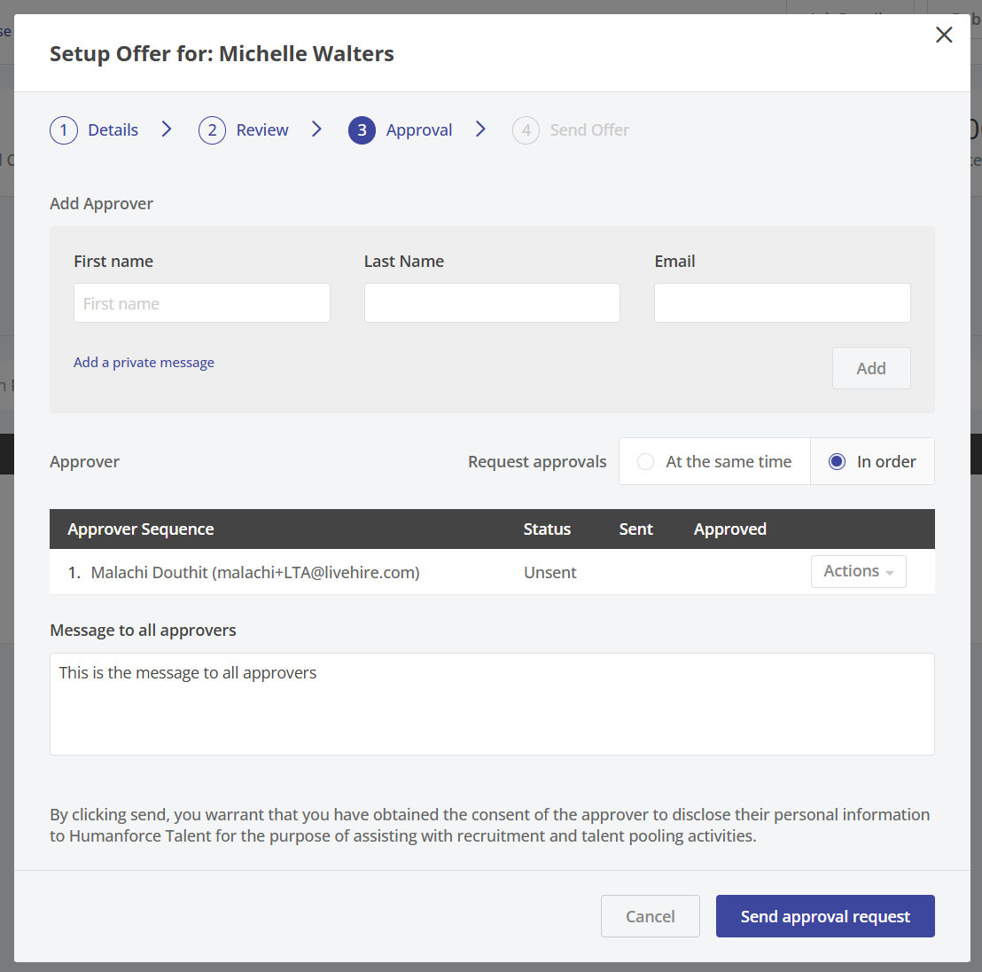982x972 pixels.
Task: Cancel the offer setup
Action: pyautogui.click(x=650, y=916)
